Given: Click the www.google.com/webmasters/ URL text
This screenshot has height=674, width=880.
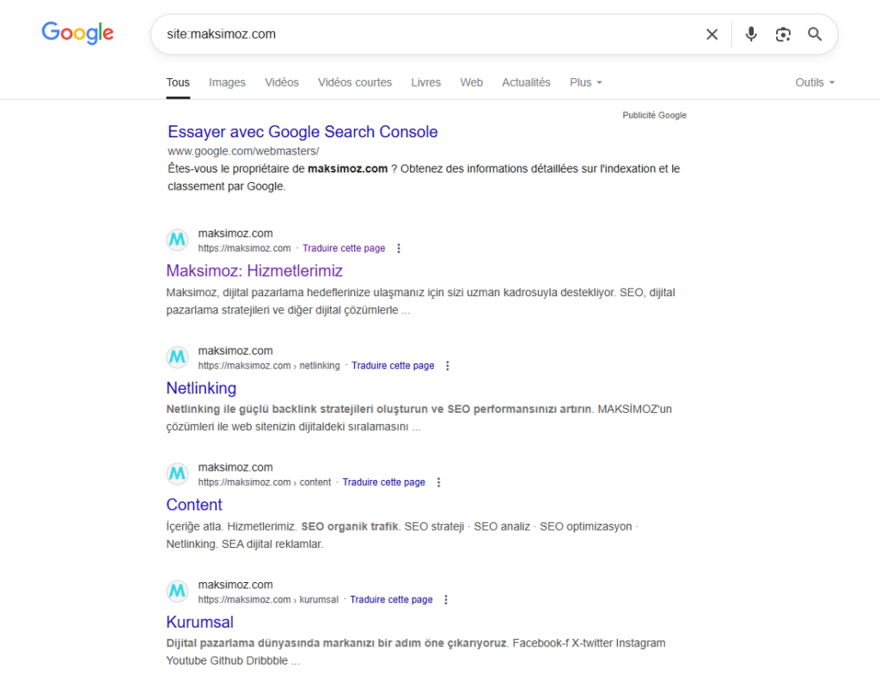Looking at the screenshot, I should (243, 151).
